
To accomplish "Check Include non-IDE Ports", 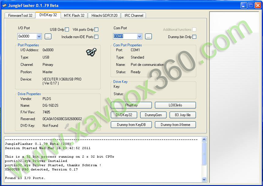I will 96,37.
